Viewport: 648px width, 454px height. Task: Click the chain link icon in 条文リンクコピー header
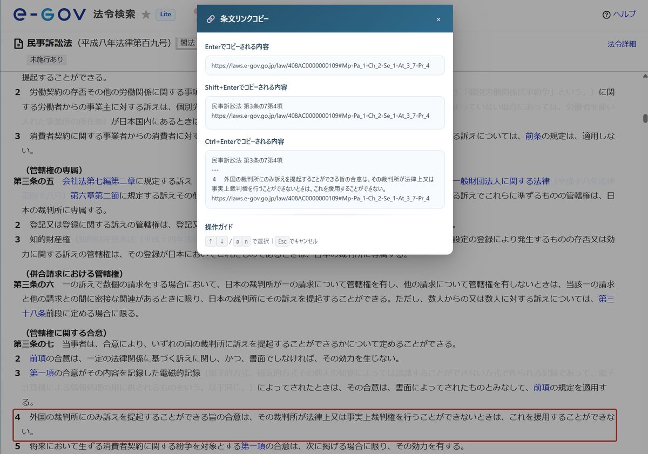pyautogui.click(x=211, y=19)
